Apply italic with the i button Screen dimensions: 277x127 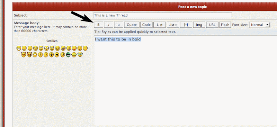pos(108,25)
